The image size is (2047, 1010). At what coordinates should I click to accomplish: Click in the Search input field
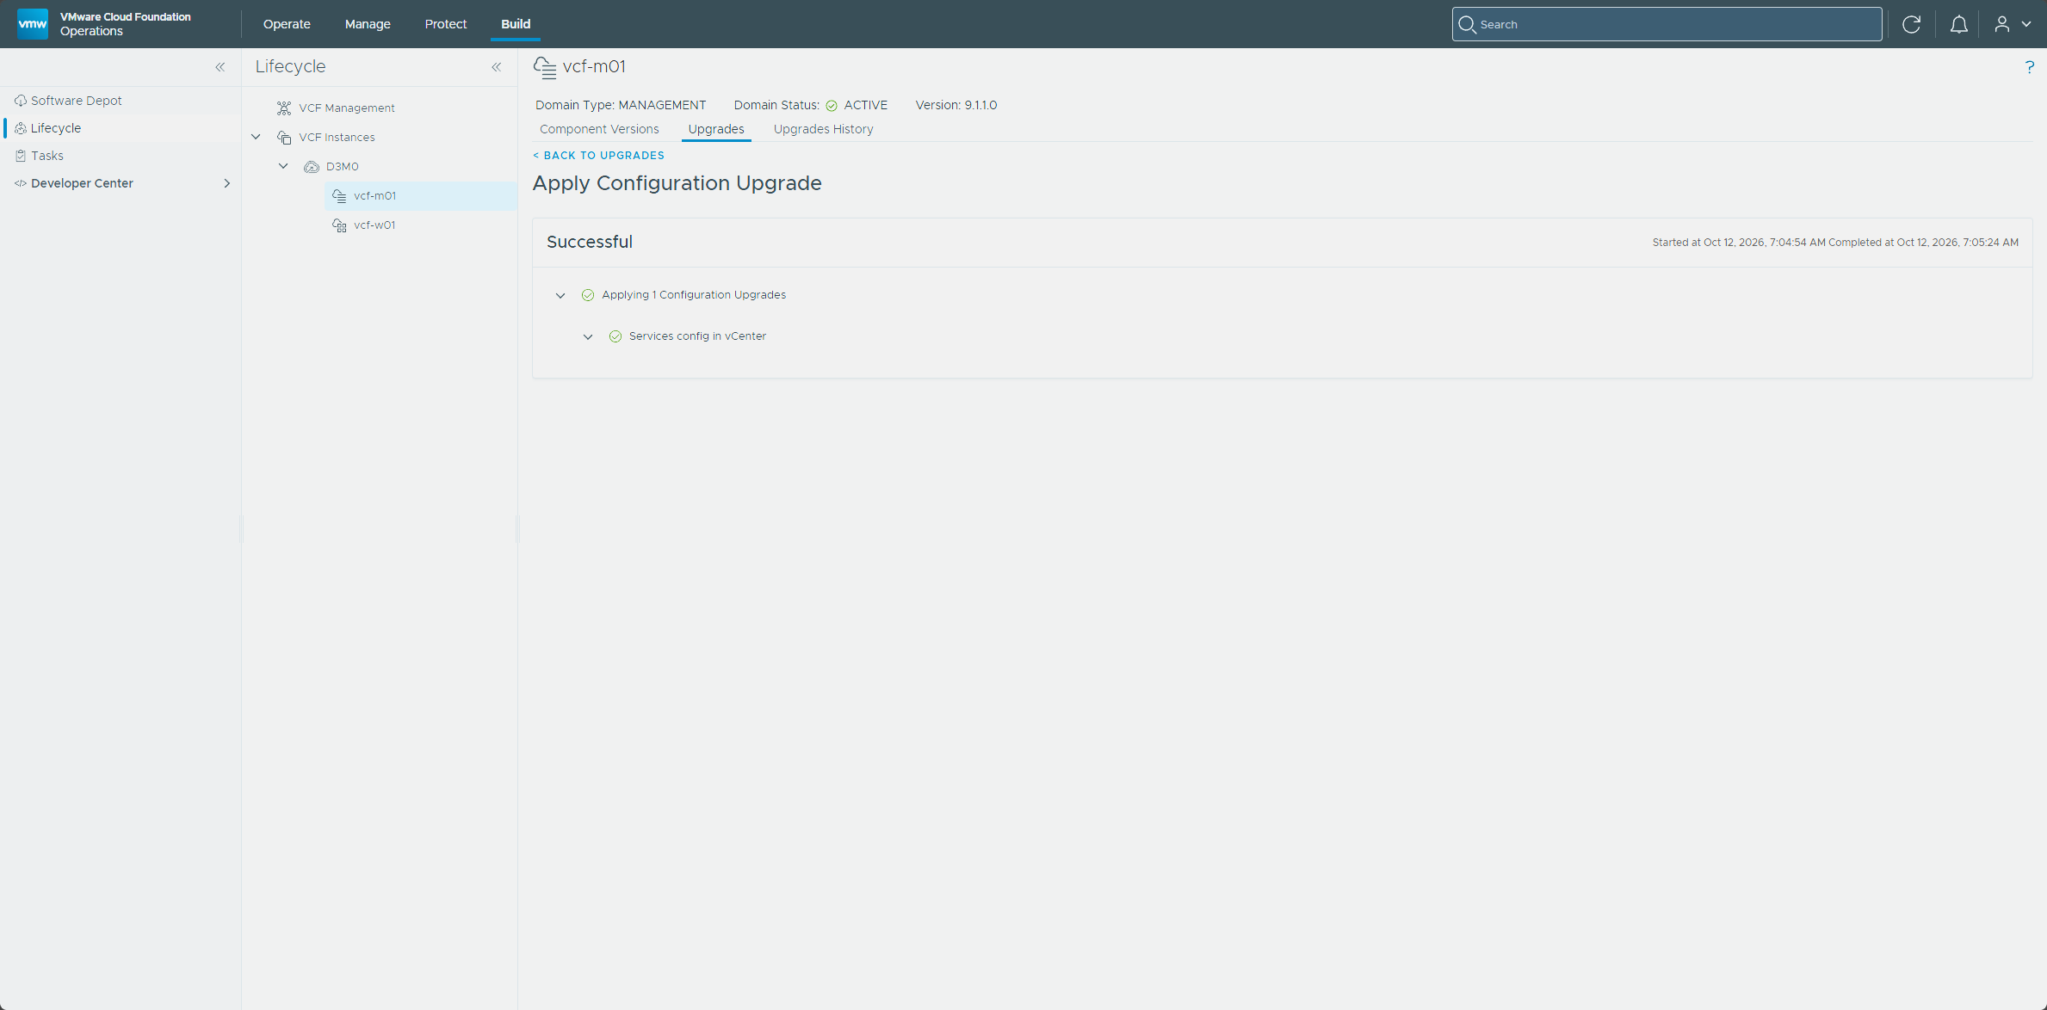(x=1667, y=24)
